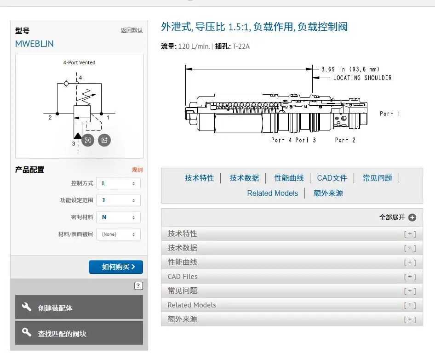
Task: Click the plus icon beside 全部展开
Action: 412,217
